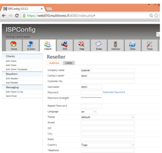Click the Resellers section header
This screenshot has width=162, height=153.
pyautogui.click(x=22, y=74)
